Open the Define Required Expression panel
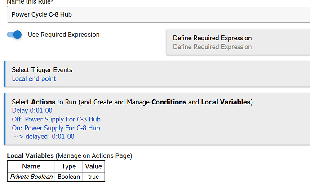The width and height of the screenshot is (310, 190). 238,42
